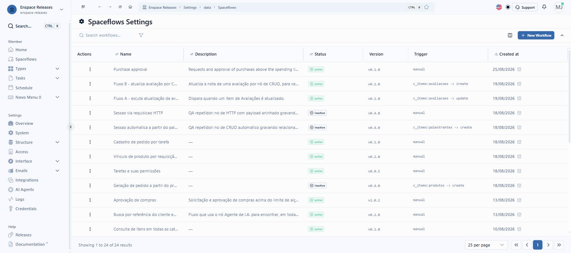Open notifications bell
The image size is (571, 253).
(x=544, y=7)
